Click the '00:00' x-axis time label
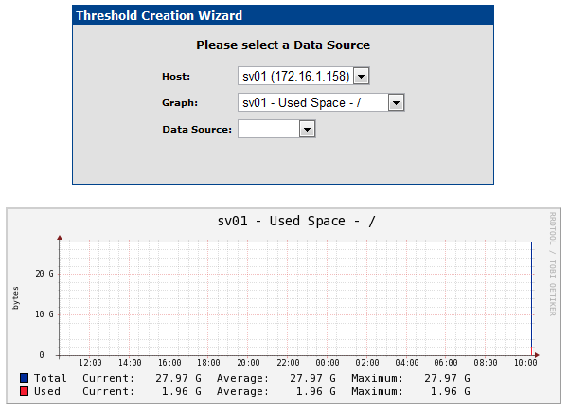This screenshot has height=412, width=569. (328, 363)
